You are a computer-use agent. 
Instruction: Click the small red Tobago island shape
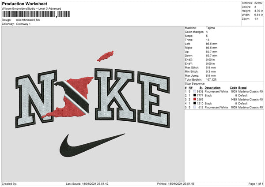point(105,56)
